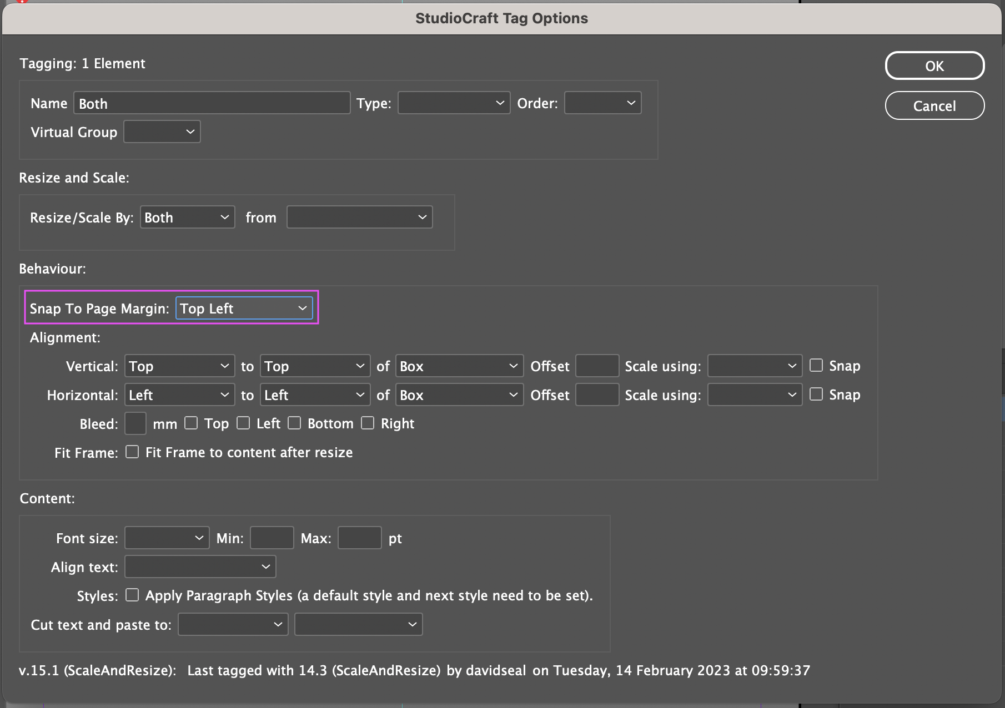This screenshot has height=708, width=1005.
Task: Open Horizontal alignment Left source dropdown
Action: coord(179,395)
